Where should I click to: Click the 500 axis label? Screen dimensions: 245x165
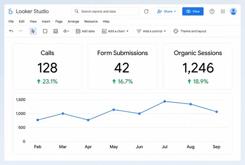(x=22, y=127)
